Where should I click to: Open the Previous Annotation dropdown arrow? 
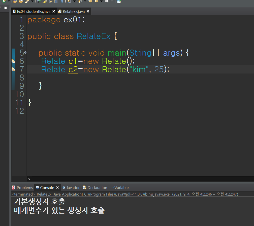85,1
